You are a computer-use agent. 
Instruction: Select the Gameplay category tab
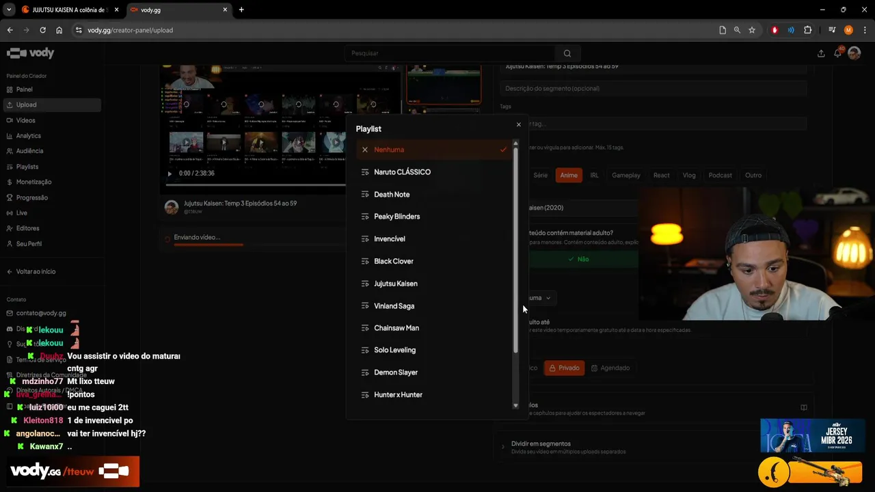pyautogui.click(x=626, y=176)
